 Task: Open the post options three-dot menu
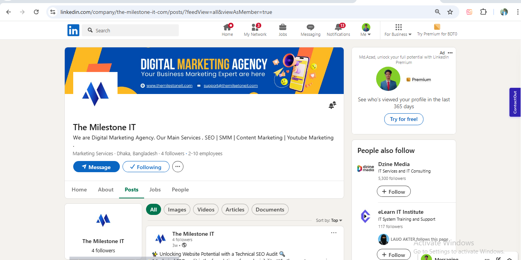[334, 233]
